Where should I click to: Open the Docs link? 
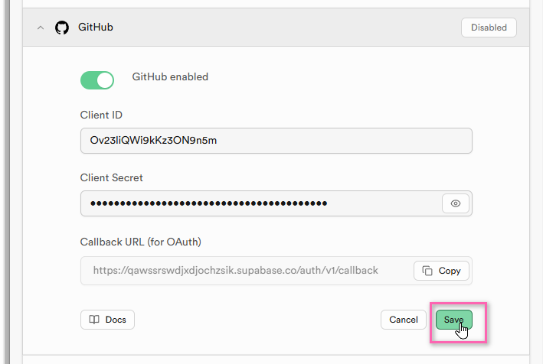tap(107, 320)
